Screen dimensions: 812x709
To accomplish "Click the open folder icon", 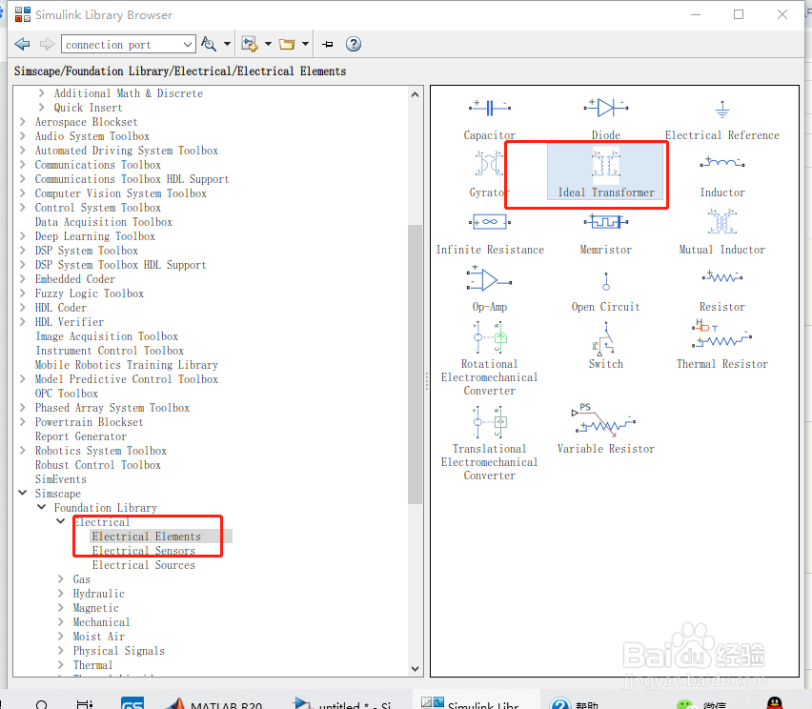I will tap(287, 44).
